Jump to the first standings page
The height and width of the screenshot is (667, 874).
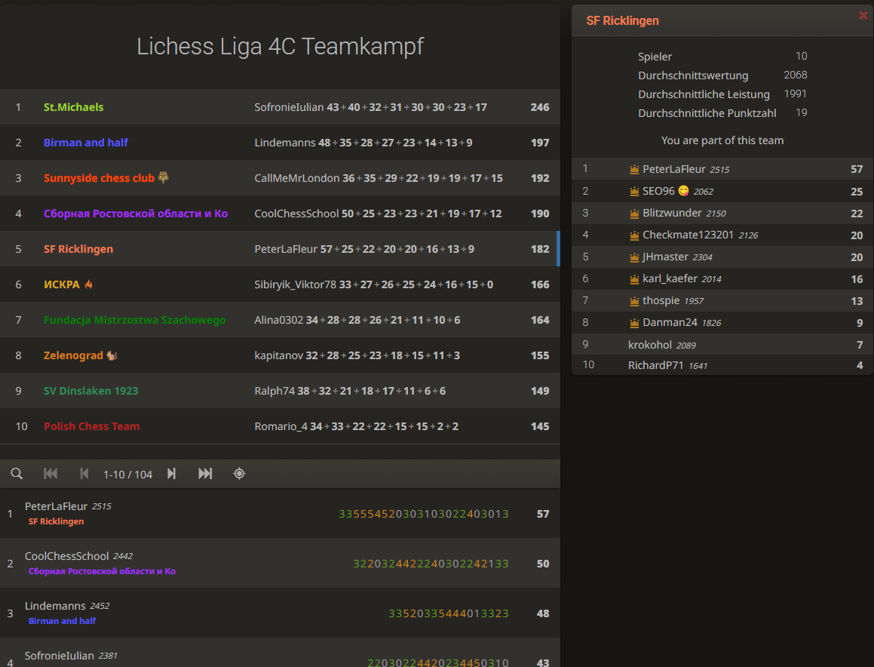point(51,473)
